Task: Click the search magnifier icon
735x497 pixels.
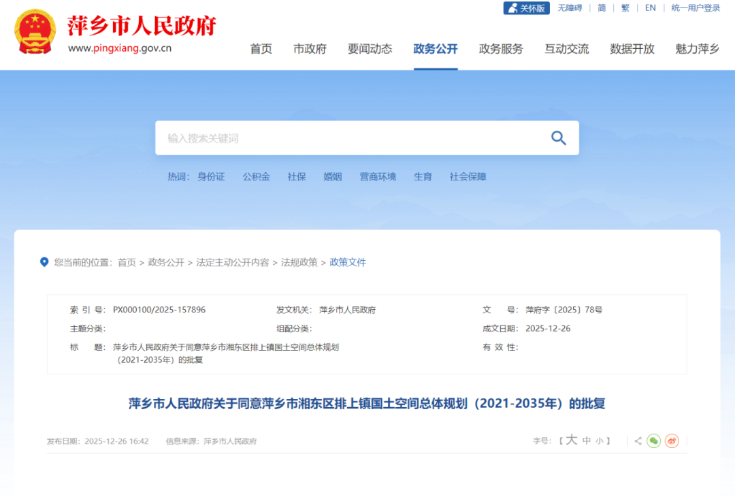Action: (558, 138)
